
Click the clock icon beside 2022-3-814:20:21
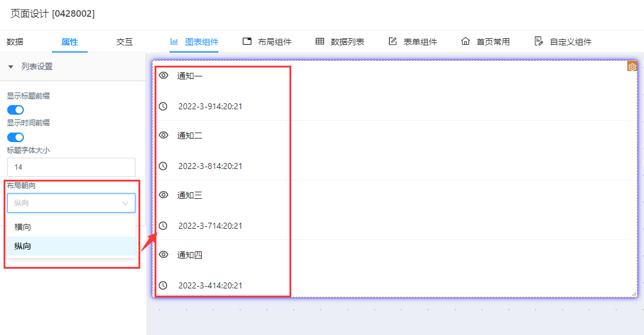coord(163,166)
